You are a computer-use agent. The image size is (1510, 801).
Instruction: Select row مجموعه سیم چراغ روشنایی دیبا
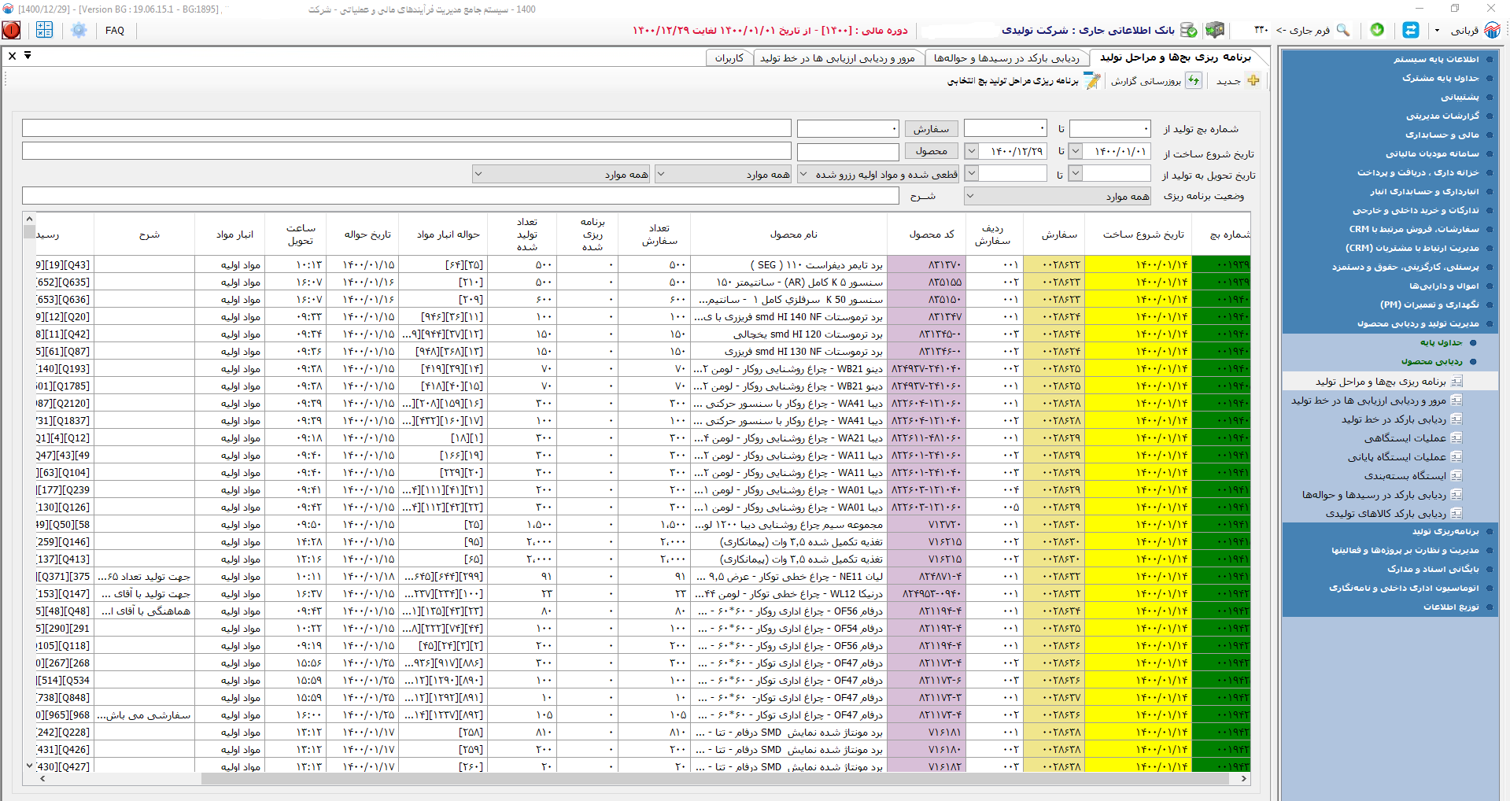click(x=643, y=525)
